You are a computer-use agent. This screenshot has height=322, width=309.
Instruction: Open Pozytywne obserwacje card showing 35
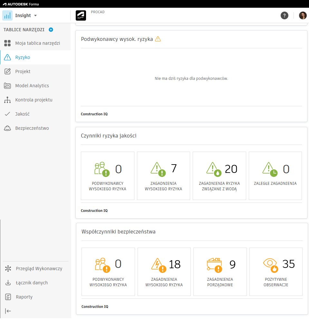(x=276, y=272)
